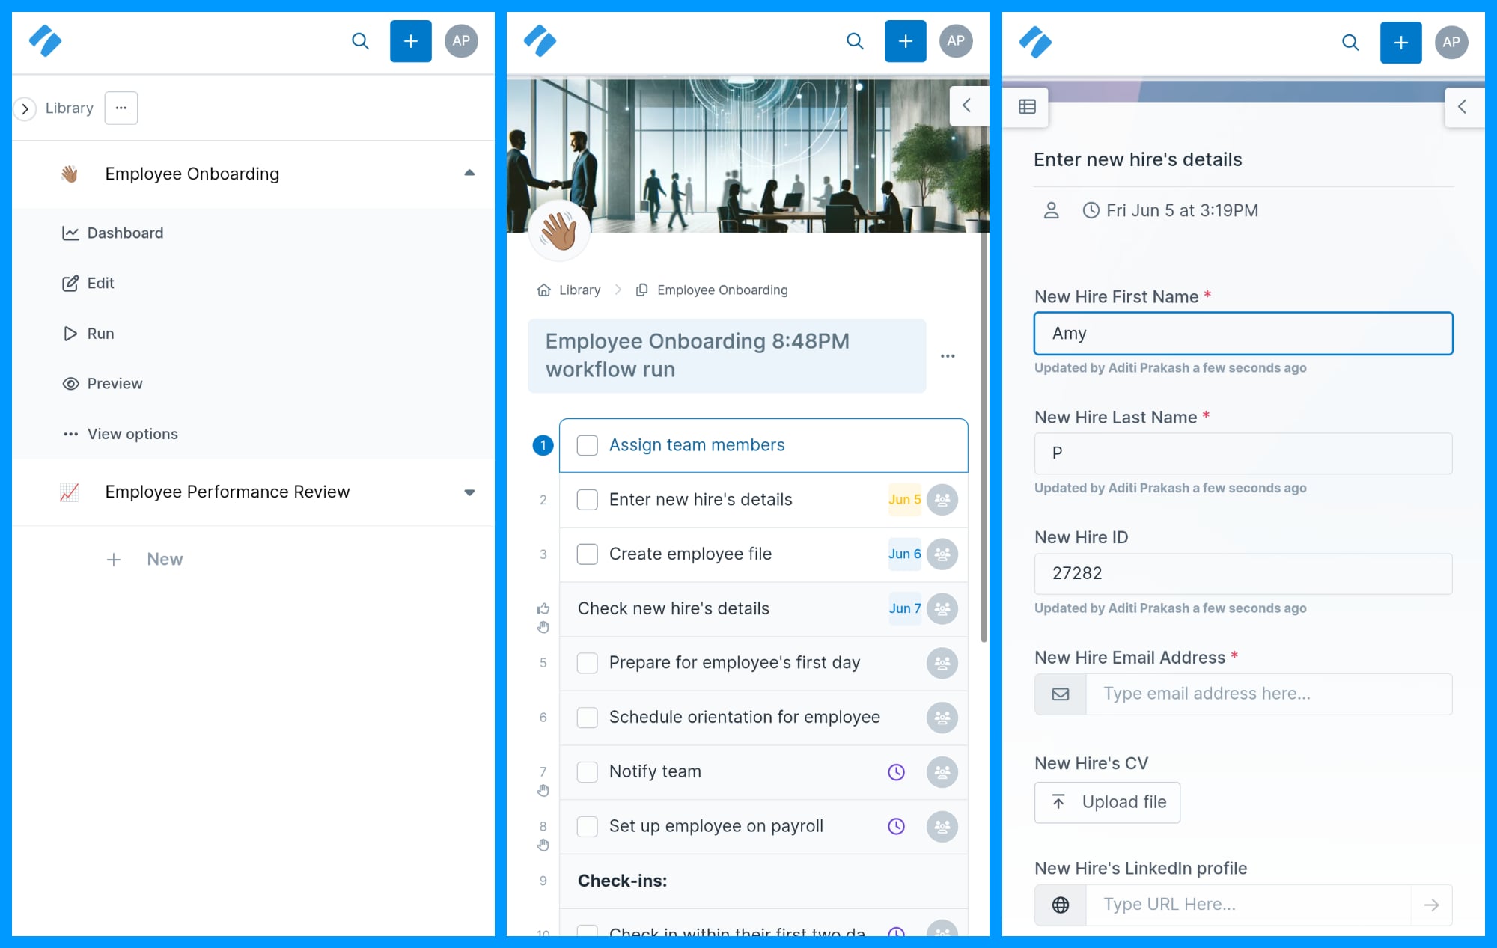Check Schedule orientation for employee checkbox

click(588, 718)
